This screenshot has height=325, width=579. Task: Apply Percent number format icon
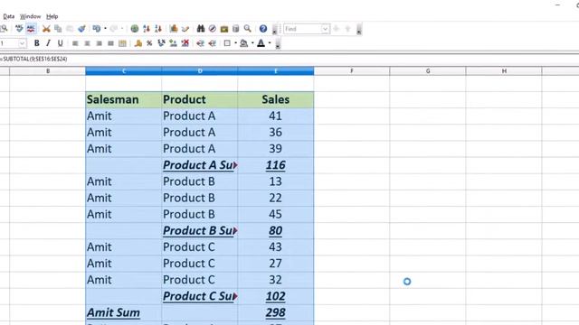[x=149, y=43]
